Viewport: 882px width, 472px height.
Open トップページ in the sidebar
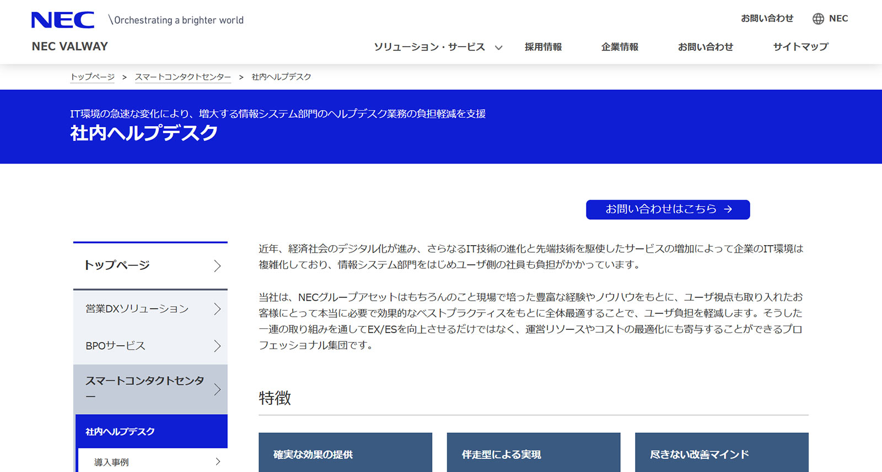(150, 265)
